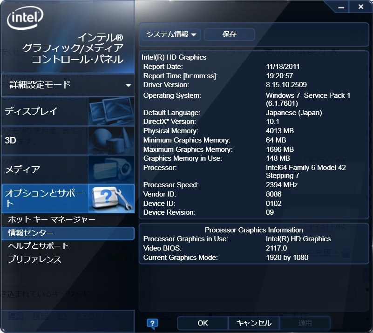Click Processor Speed value 2394 MHz
Image resolution: width=373 pixels, height=333 pixels.
point(282,185)
